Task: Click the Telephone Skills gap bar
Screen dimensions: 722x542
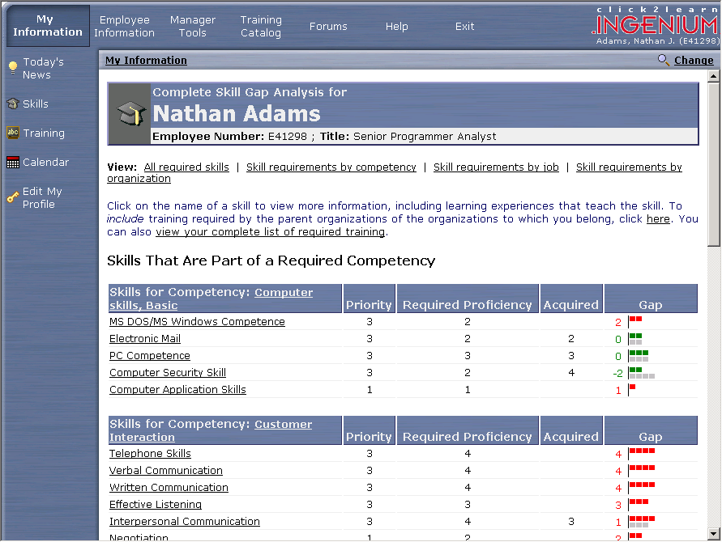Action: 642,451
